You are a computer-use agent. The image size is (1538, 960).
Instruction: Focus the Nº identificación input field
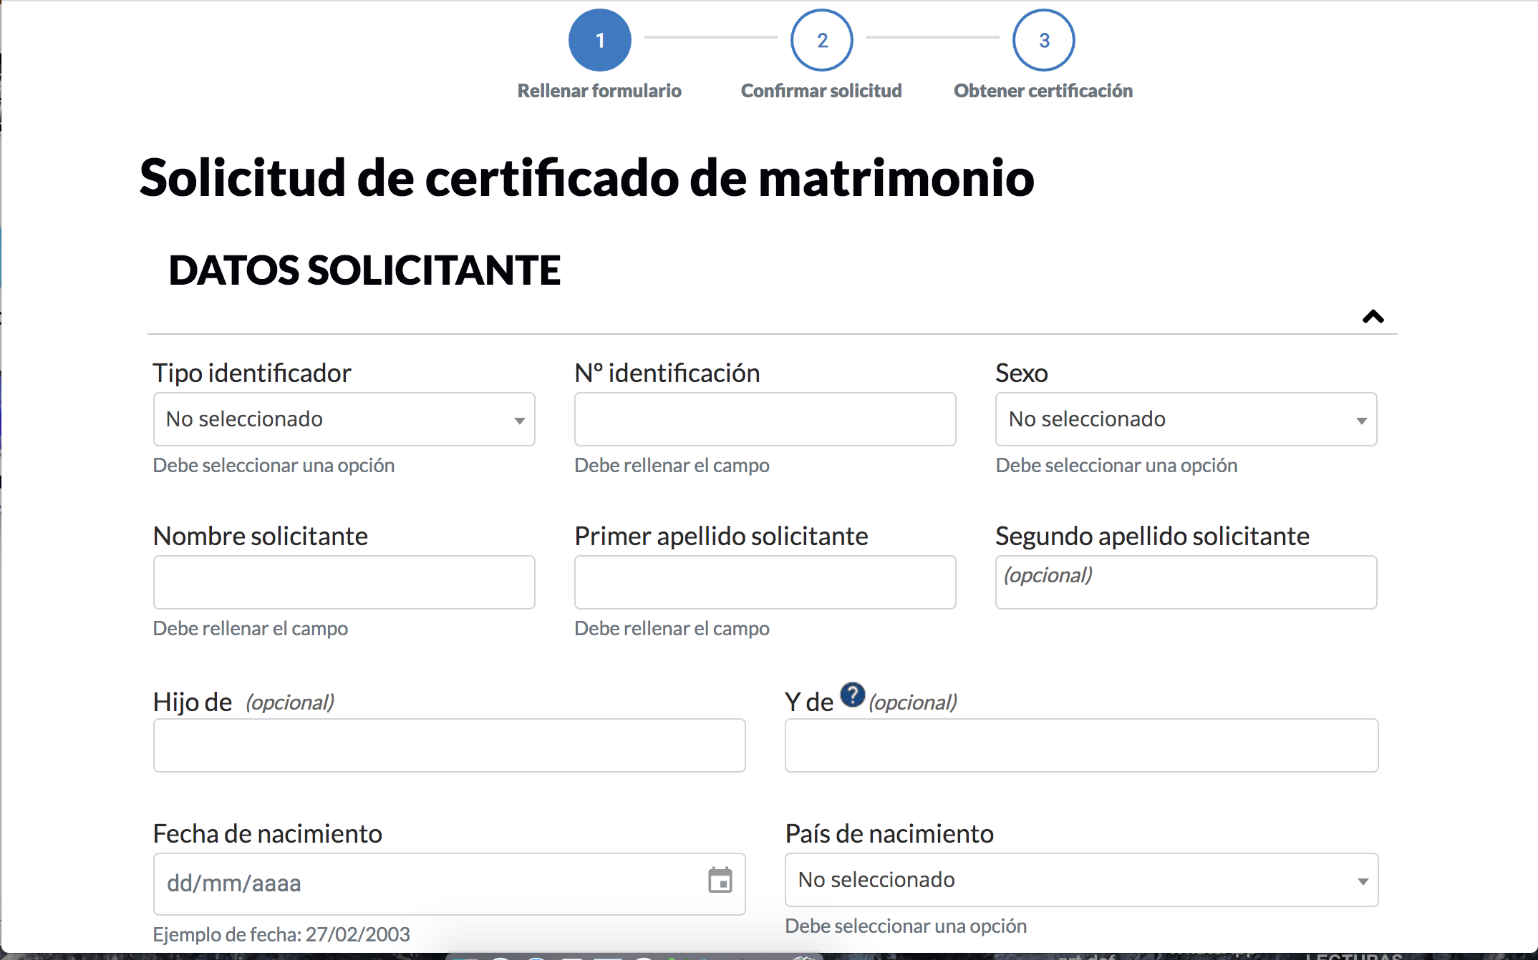[765, 419]
